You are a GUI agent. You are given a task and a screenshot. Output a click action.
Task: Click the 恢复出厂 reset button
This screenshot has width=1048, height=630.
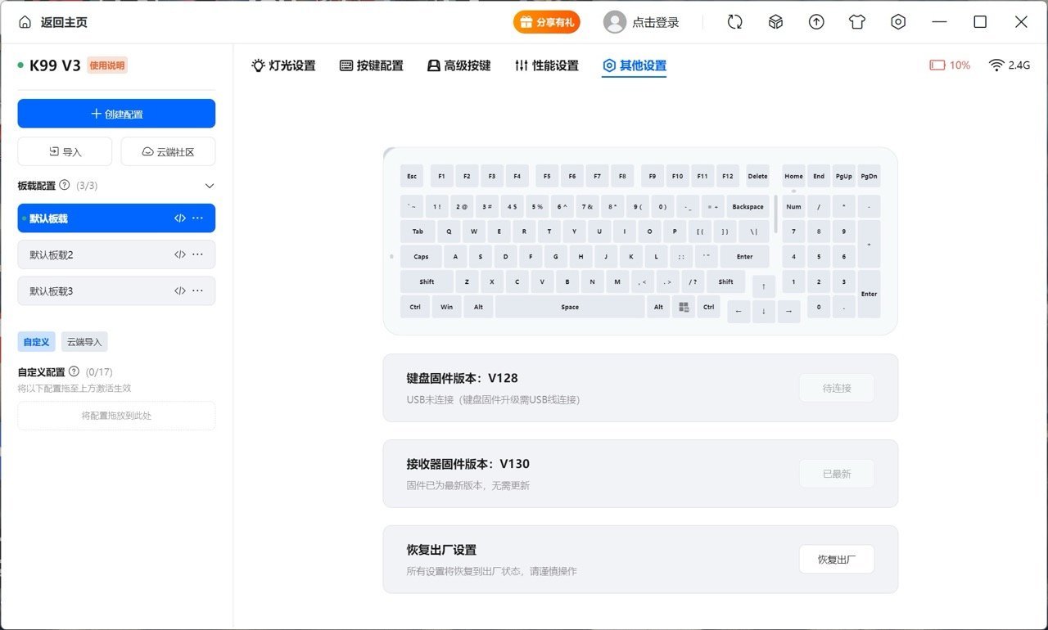837,560
